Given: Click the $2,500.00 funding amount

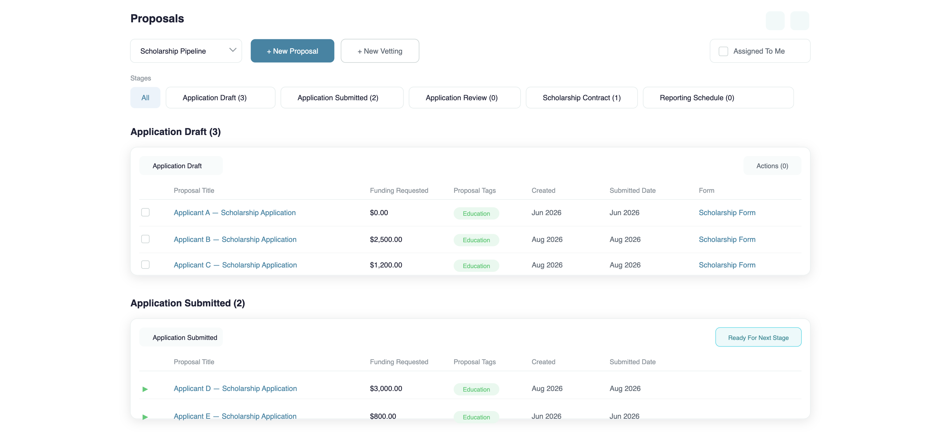Looking at the screenshot, I should click(x=386, y=240).
